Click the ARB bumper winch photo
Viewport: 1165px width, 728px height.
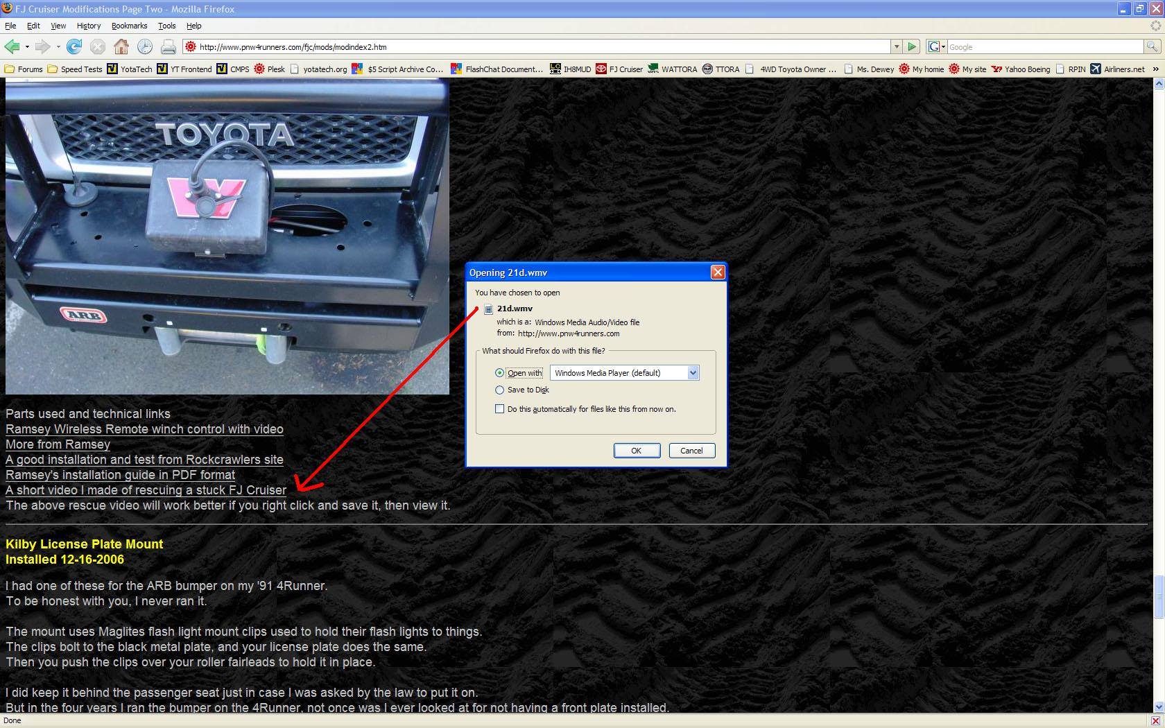click(x=227, y=236)
